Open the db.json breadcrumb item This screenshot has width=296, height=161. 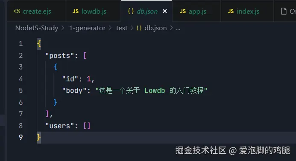pos(155,28)
